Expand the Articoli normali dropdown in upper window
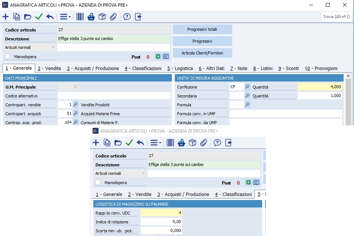 click(53, 47)
